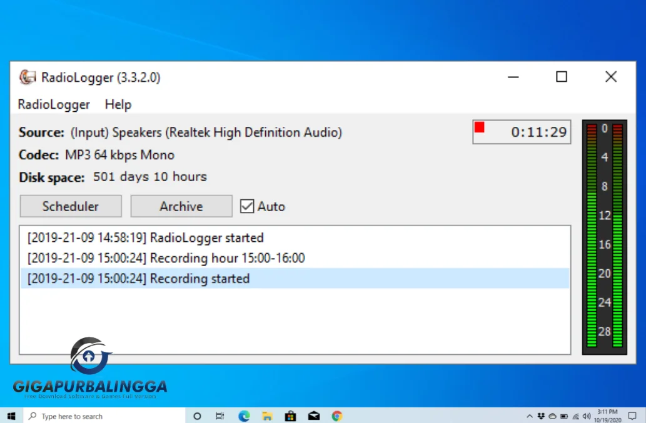
Task: Open the Help menu
Action: pos(118,104)
